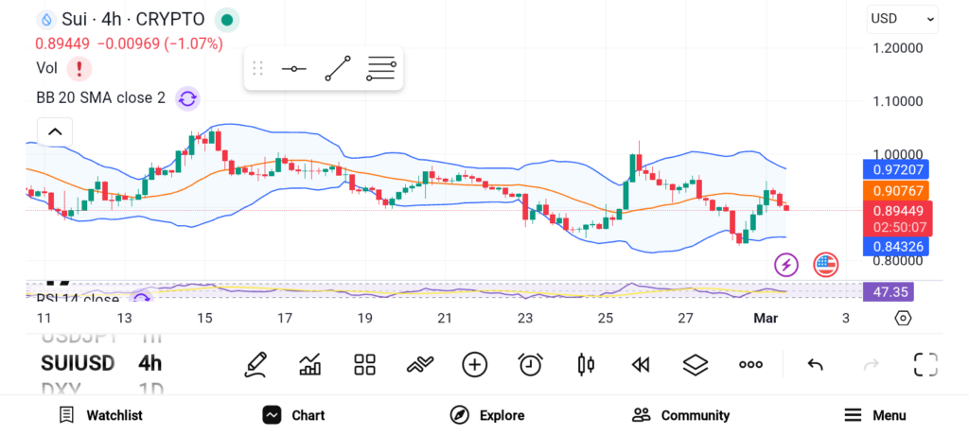This screenshot has height=436, width=969.
Task: Select the candlestick style icon
Action: click(585, 364)
